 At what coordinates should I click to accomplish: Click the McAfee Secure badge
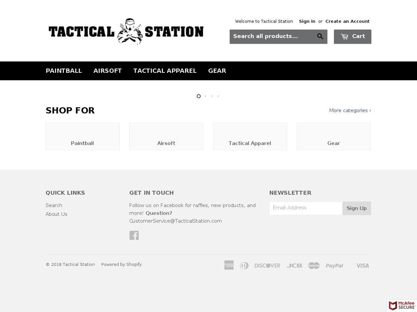pos(402,305)
